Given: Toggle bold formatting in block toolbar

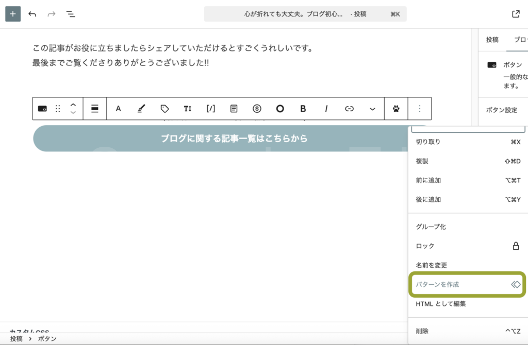Looking at the screenshot, I should (303, 109).
